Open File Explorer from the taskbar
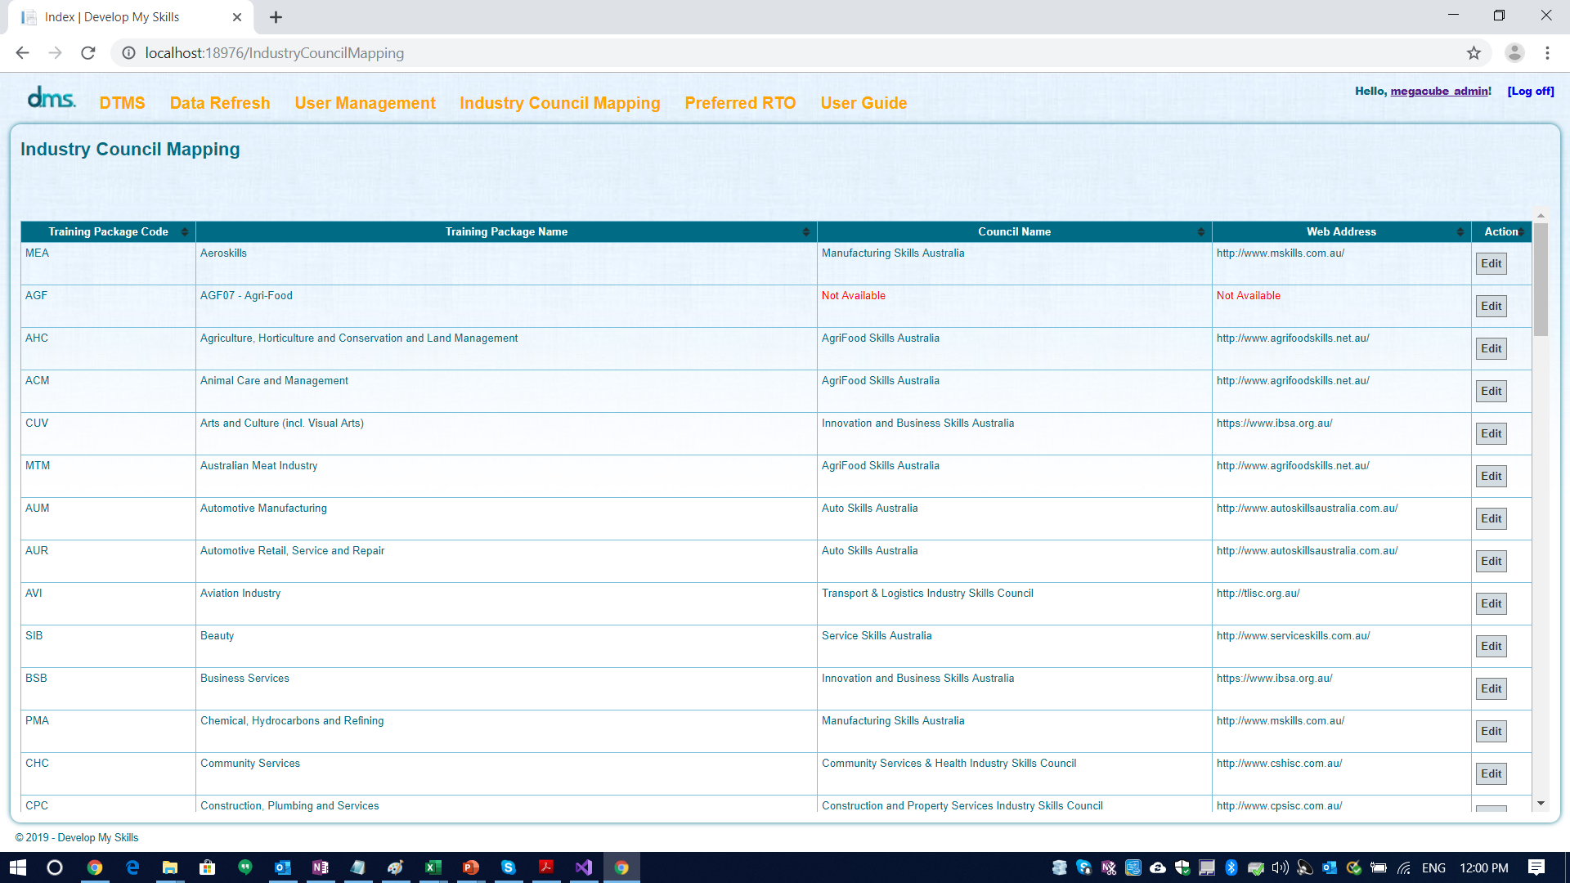Image resolution: width=1570 pixels, height=883 pixels. pos(170,867)
